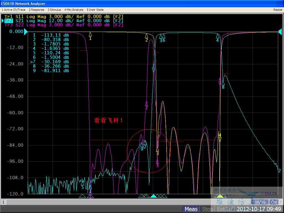284x213 pixels.
Task: Click the 0.000 reference value on Y axis
Action: click(16, 32)
